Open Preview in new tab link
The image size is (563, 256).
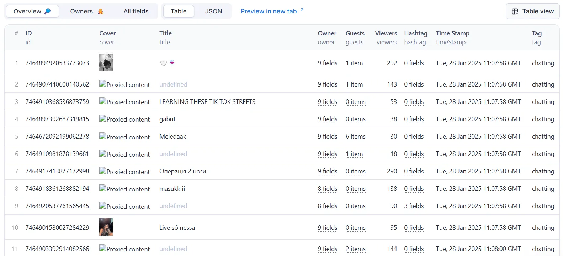(269, 11)
